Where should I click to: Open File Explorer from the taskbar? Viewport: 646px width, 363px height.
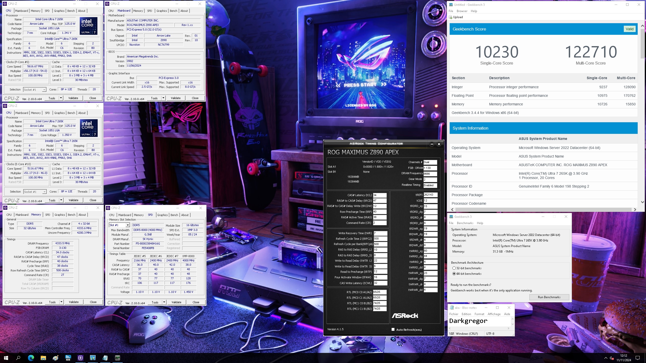[43, 358]
